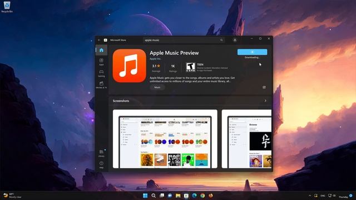Image resolution: width=356 pixels, height=200 pixels.
Task: Open the Gaming section in the sidebar
Action: coord(101,73)
